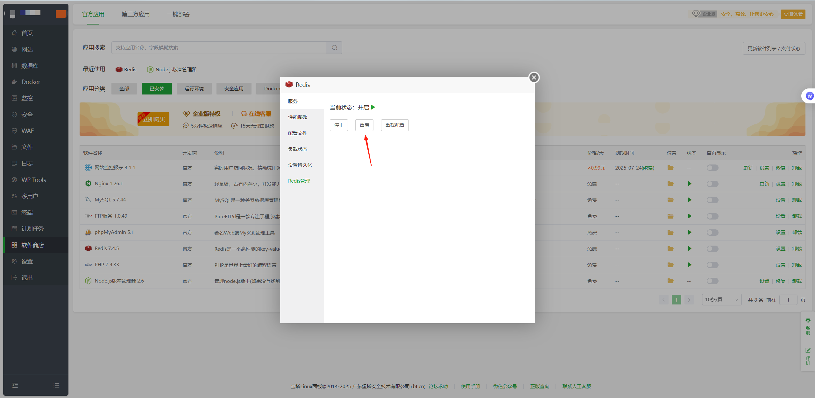The width and height of the screenshot is (815, 398).
Task: Click 修复 for 网站监控报表 row
Action: (x=781, y=168)
